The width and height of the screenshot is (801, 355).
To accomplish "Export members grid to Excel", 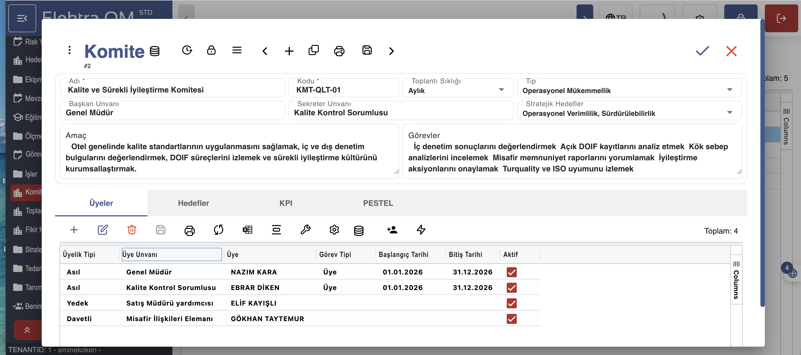I will point(247,230).
